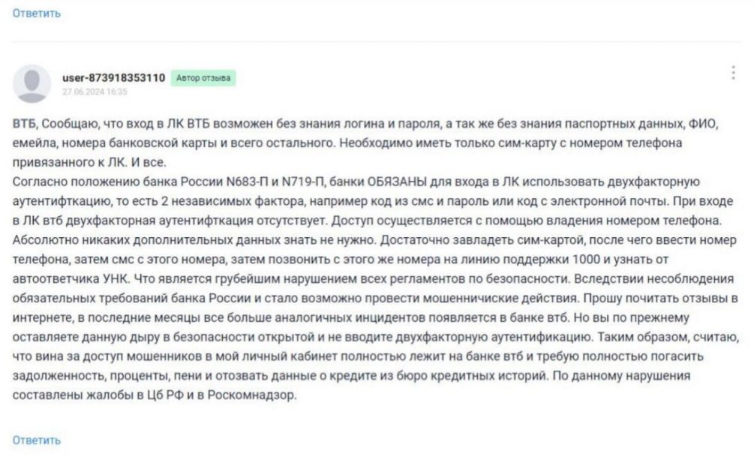The height and width of the screenshot is (463, 754).
Task: Click the green Автор отзыва badge
Action: click(x=203, y=78)
